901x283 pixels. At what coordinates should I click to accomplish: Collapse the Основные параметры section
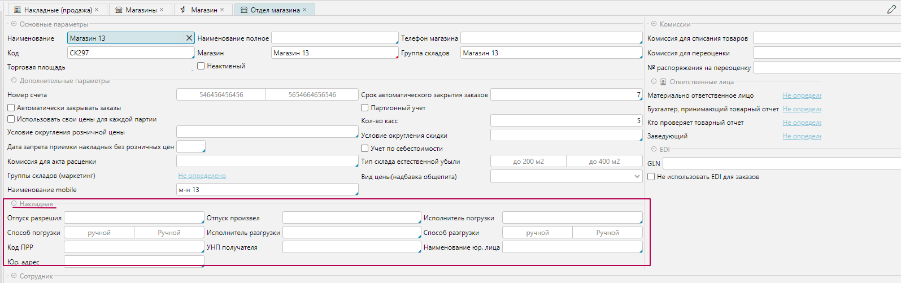[x=14, y=24]
